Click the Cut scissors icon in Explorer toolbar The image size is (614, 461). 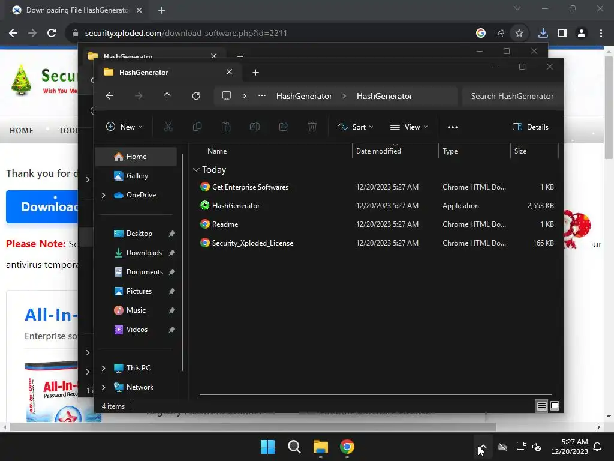click(x=168, y=127)
